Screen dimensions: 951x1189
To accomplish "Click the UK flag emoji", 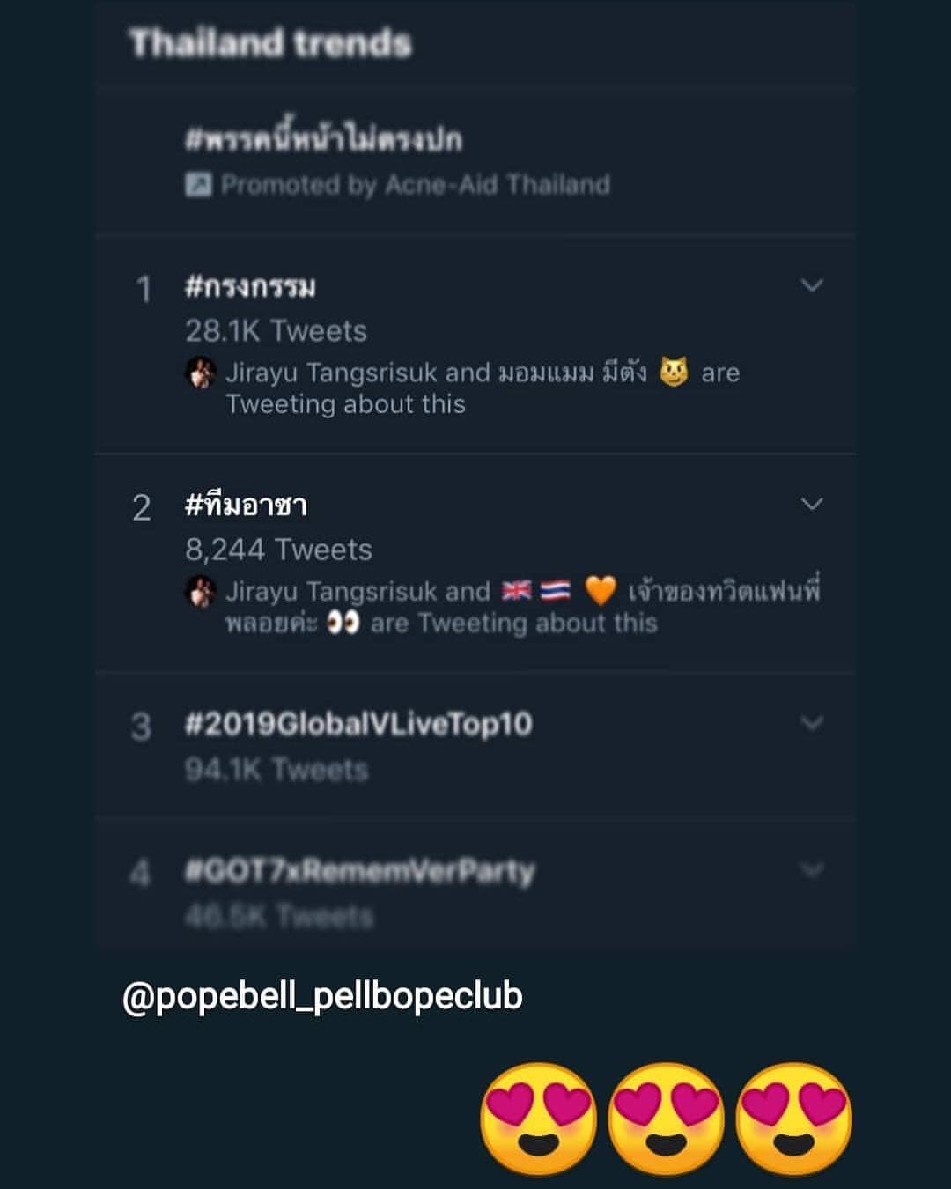I will pos(516,591).
